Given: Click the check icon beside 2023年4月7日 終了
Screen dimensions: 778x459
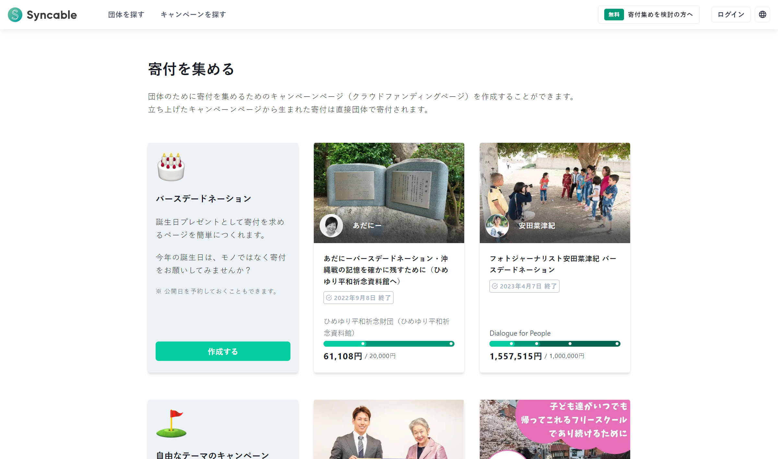Looking at the screenshot, I should coord(495,286).
